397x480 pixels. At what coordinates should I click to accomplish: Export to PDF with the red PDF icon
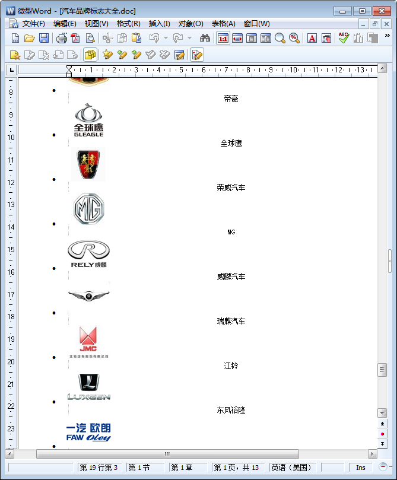(x=75, y=38)
